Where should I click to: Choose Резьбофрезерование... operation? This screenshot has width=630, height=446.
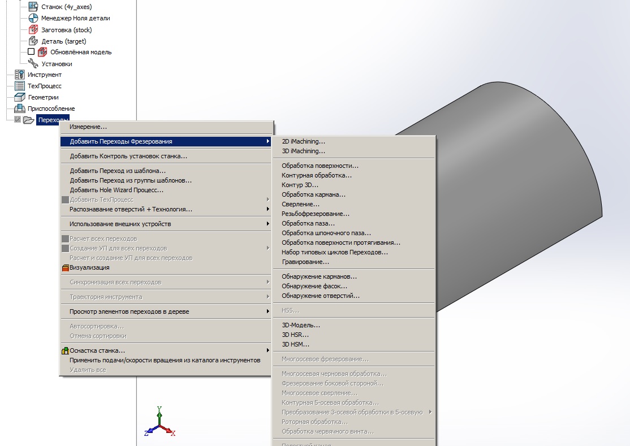(353, 214)
